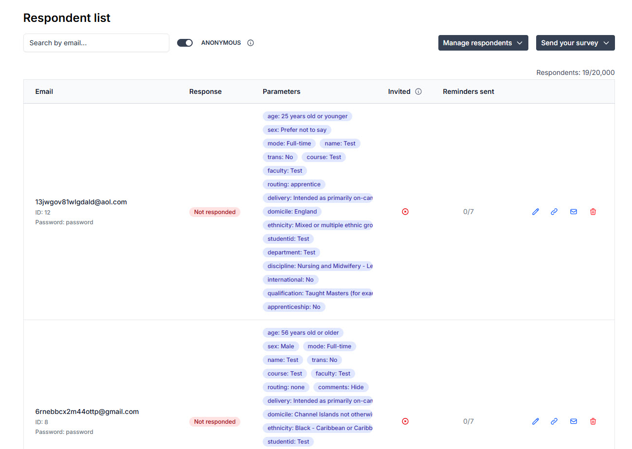Click the Response column header
This screenshot has width=632, height=449.
pyautogui.click(x=205, y=91)
